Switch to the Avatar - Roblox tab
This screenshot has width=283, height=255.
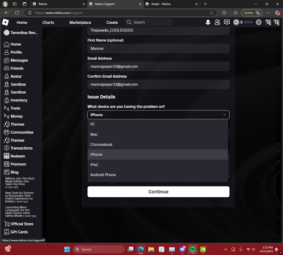point(171,4)
